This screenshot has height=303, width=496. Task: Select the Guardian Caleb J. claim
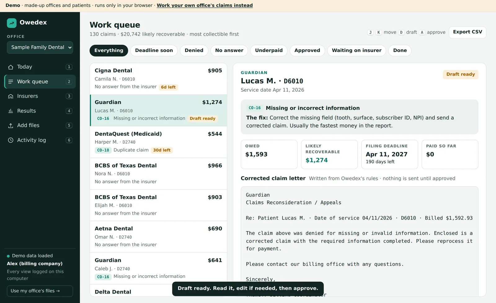coord(158,268)
